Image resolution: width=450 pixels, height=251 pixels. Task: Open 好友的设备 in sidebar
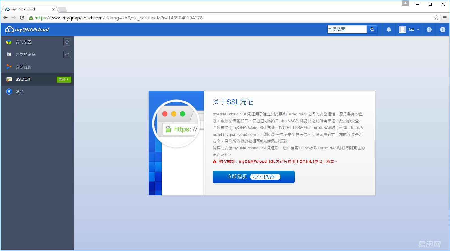[25, 54]
